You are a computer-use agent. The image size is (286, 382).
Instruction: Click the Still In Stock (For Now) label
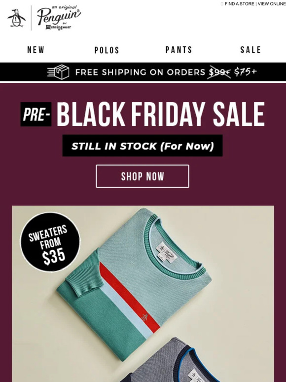(x=143, y=146)
